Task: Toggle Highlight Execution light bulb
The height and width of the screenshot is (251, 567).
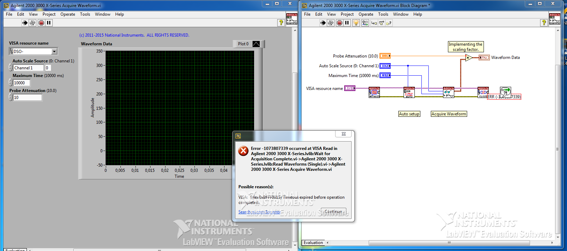Action: [356, 23]
